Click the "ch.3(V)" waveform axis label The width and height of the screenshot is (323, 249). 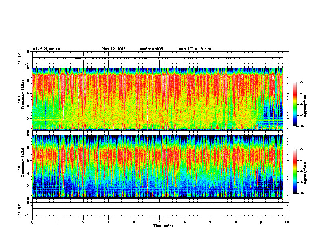[20, 209]
